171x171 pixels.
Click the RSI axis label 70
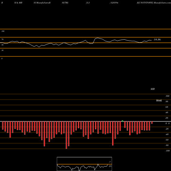[2, 39]
